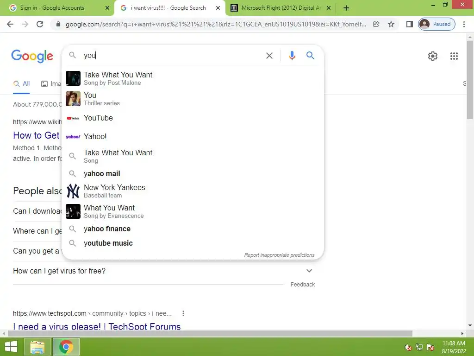
Task: Close the Sign in - Google Accounts tab
Action: click(x=107, y=8)
